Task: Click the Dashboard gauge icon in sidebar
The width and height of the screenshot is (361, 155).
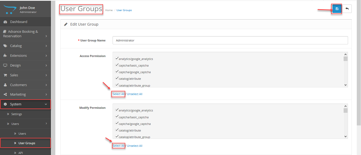Action: click(5, 22)
